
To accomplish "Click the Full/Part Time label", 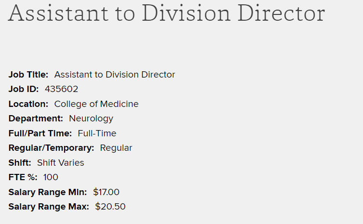I will [40, 133].
